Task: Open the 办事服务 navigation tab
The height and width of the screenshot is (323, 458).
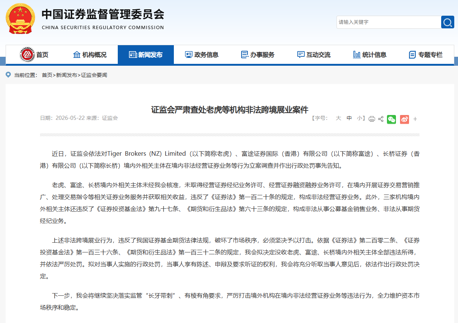Action: point(258,55)
